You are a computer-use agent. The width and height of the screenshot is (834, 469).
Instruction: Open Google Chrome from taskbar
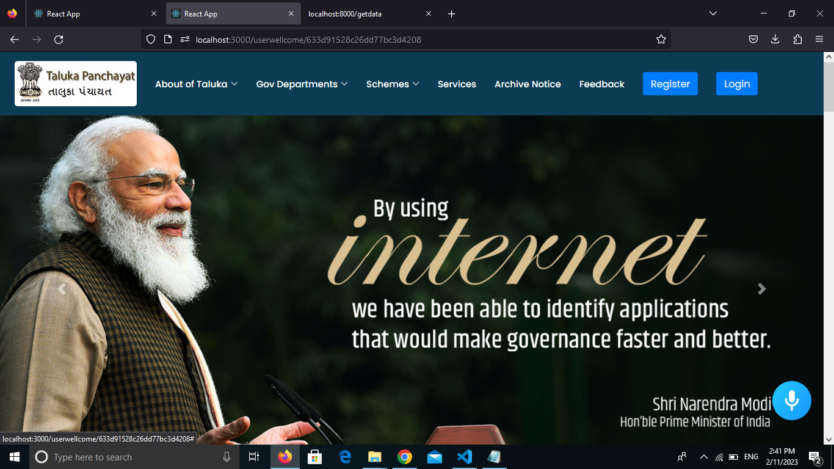tap(404, 457)
